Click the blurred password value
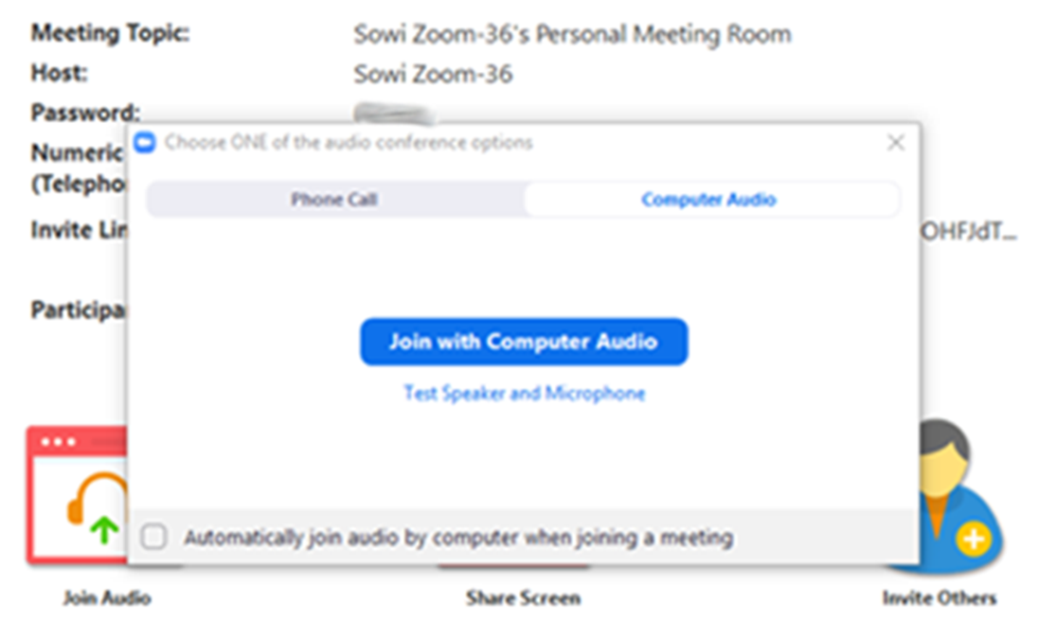 [x=393, y=113]
